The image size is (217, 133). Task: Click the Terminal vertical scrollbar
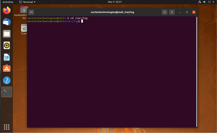coord(197,72)
